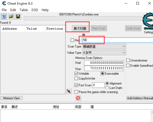Click the open folder icon
Image resolution: width=153 pixels, height=122 pixels.
point(11,16)
